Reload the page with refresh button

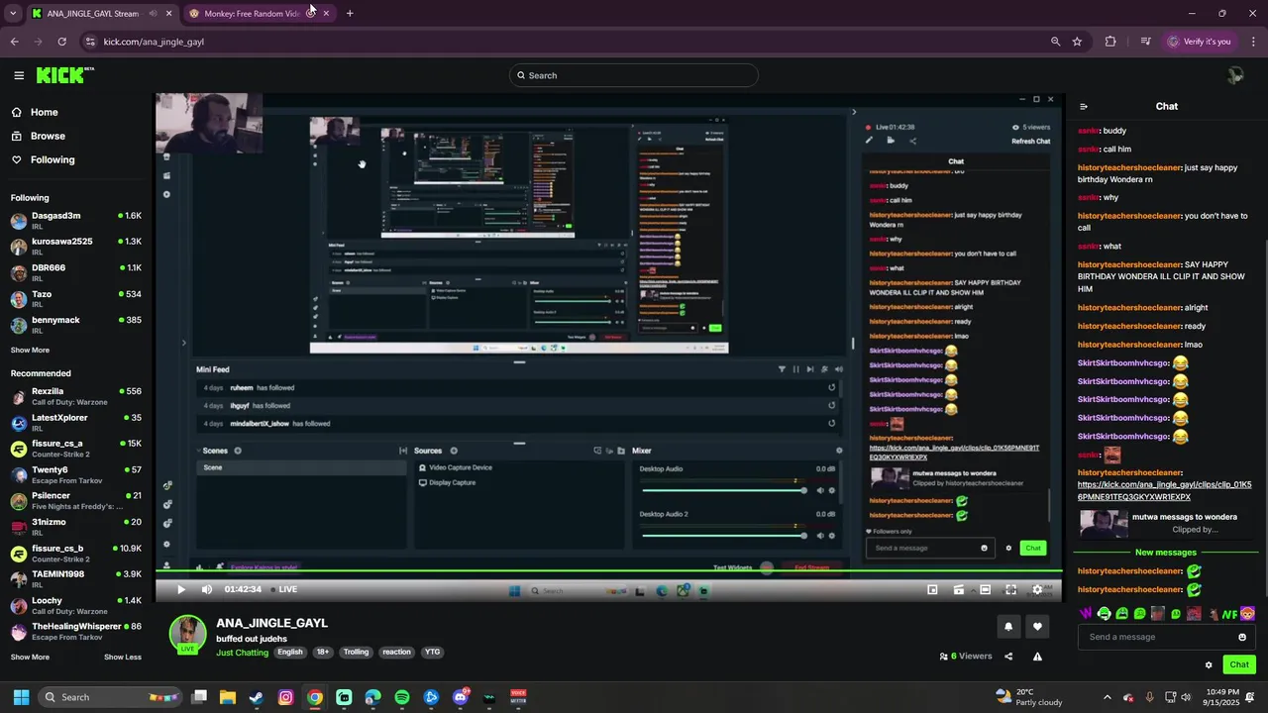[x=61, y=42]
